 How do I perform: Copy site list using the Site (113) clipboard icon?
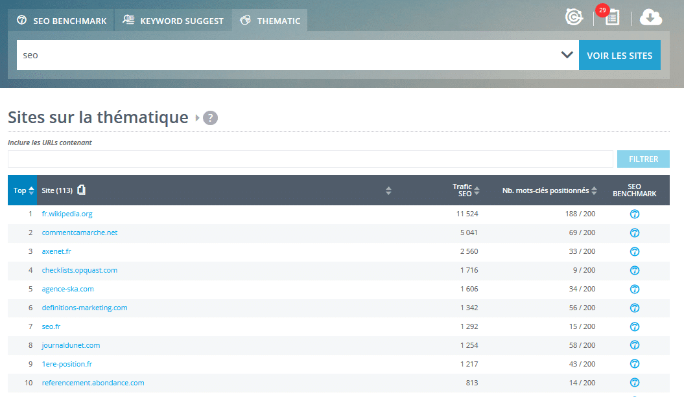pyautogui.click(x=81, y=190)
